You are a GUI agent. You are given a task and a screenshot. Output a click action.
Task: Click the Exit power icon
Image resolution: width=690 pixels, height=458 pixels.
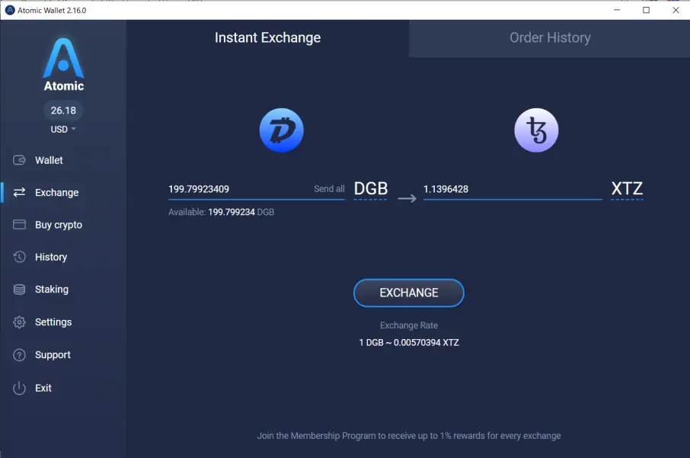click(x=19, y=388)
